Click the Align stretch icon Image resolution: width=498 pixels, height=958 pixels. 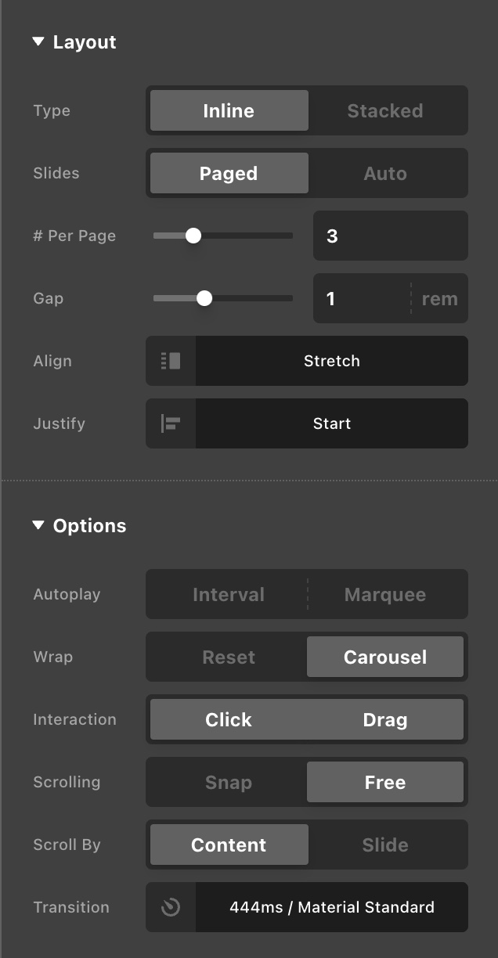point(171,361)
